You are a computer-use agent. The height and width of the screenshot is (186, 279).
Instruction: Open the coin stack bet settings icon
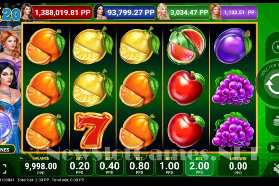[276, 120]
